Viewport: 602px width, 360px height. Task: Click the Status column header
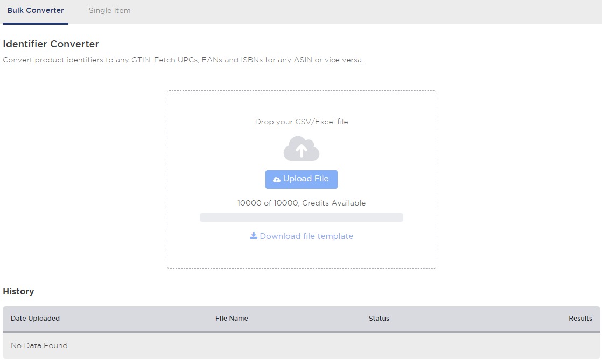pyautogui.click(x=379, y=318)
